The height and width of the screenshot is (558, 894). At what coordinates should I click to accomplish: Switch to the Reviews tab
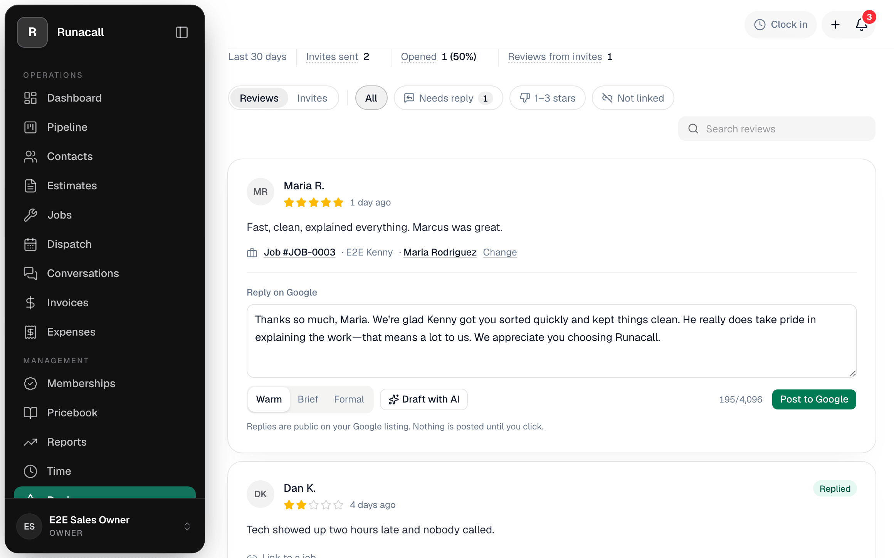click(259, 98)
